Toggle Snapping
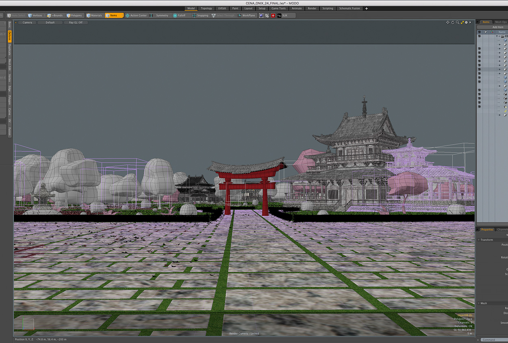 click(x=200, y=15)
